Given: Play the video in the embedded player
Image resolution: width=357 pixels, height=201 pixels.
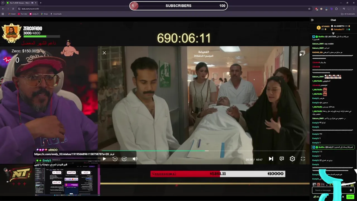Looking at the screenshot, I should (x=104, y=159).
